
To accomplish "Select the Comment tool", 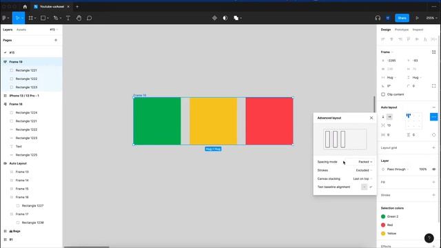I will [89, 18].
